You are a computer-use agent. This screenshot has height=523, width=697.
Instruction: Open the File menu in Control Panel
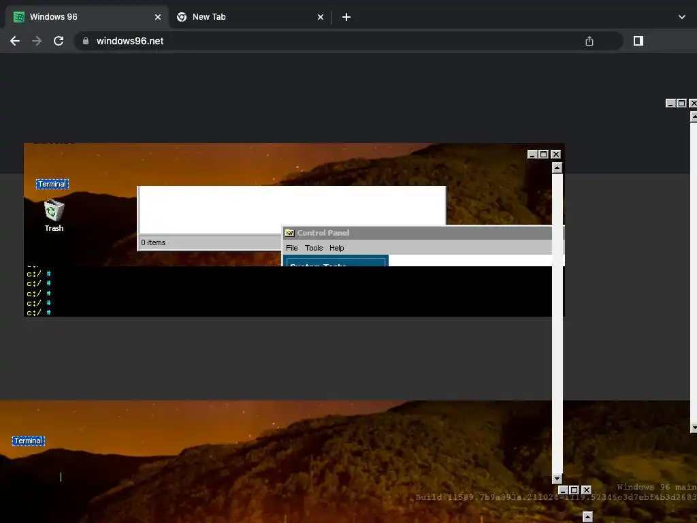(x=291, y=248)
